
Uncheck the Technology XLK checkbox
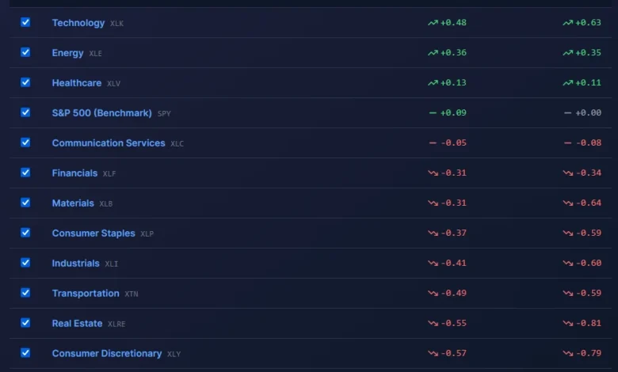pyautogui.click(x=25, y=22)
